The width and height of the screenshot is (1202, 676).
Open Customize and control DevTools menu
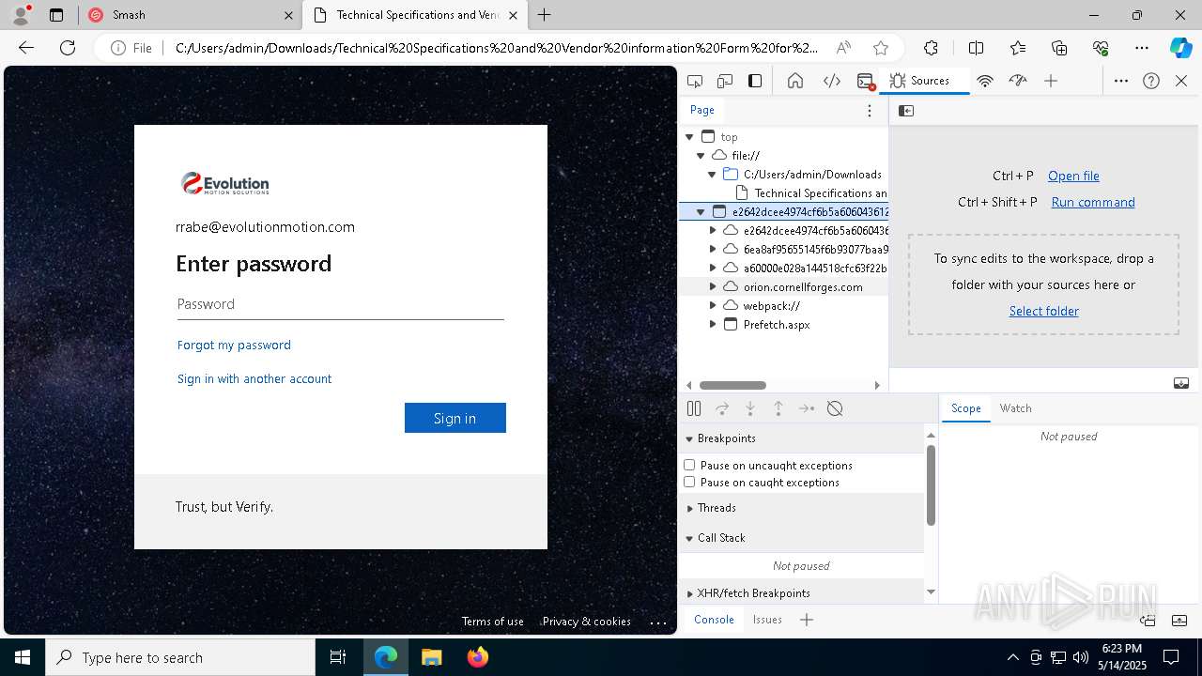click(1121, 81)
